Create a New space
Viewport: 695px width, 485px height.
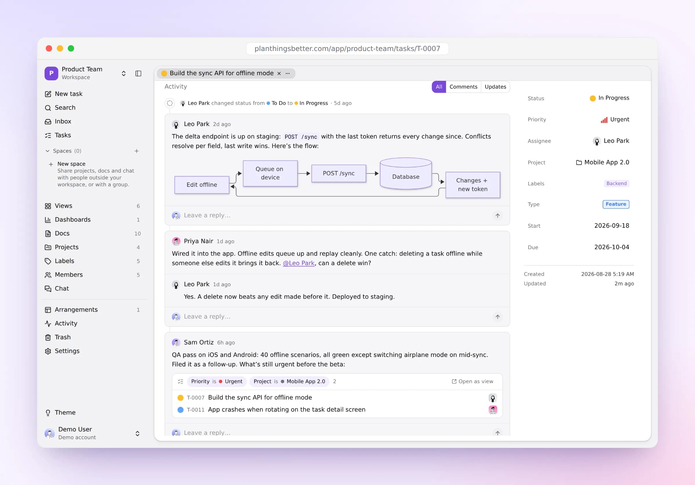(71, 164)
